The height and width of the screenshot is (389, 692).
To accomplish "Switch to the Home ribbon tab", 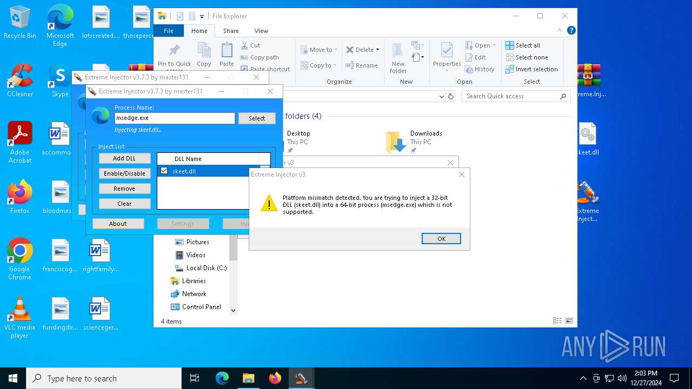I will [x=199, y=31].
